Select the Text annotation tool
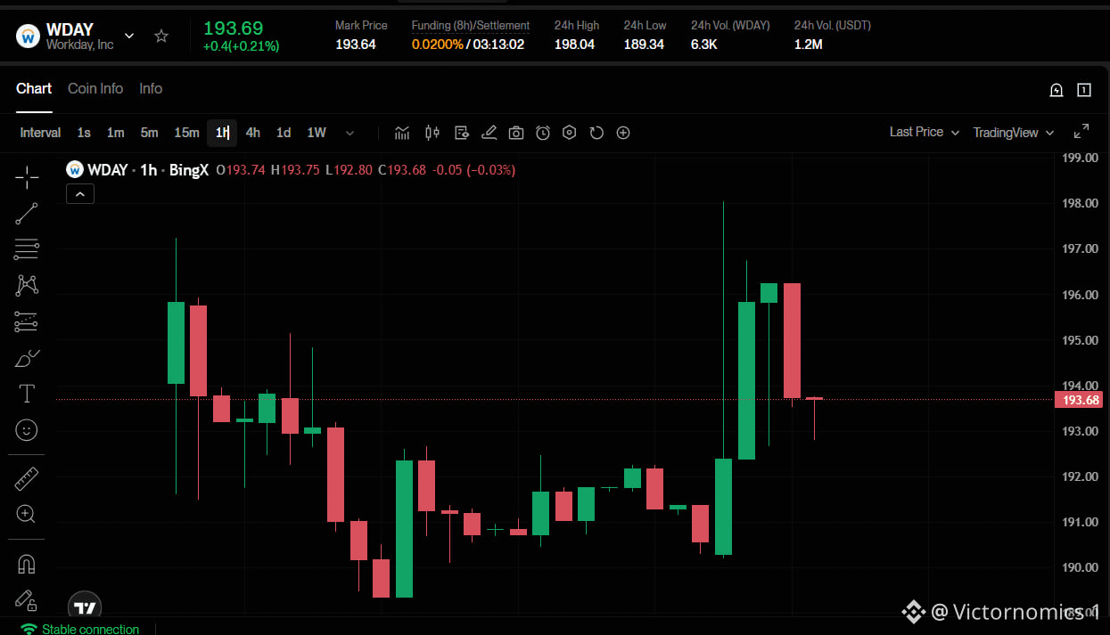The height and width of the screenshot is (635, 1110). [27, 394]
